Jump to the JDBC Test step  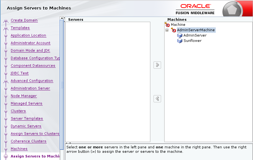20,73
